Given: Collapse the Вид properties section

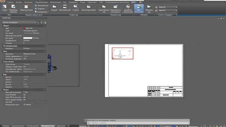Looking at the screenshot, I should 44,74.
